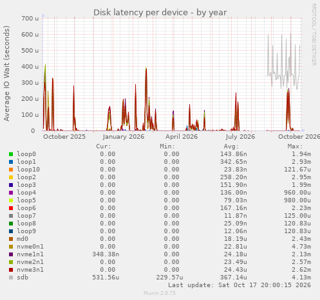Select the loop9 legend label
320x300 pixels.
26,231
